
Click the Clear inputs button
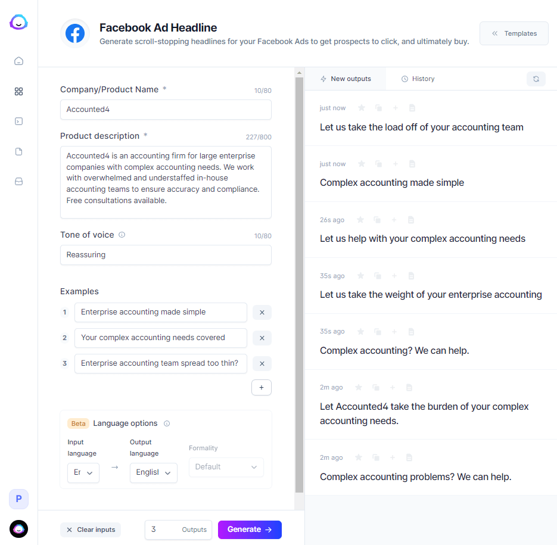tap(91, 530)
